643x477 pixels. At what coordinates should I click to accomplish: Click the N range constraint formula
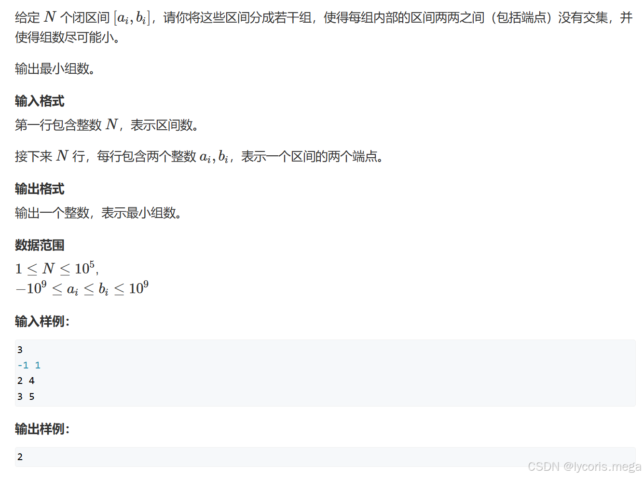[x=57, y=269]
